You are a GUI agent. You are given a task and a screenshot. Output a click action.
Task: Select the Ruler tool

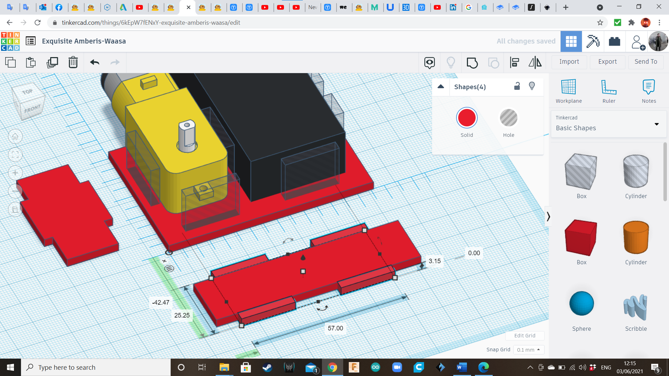pos(609,91)
